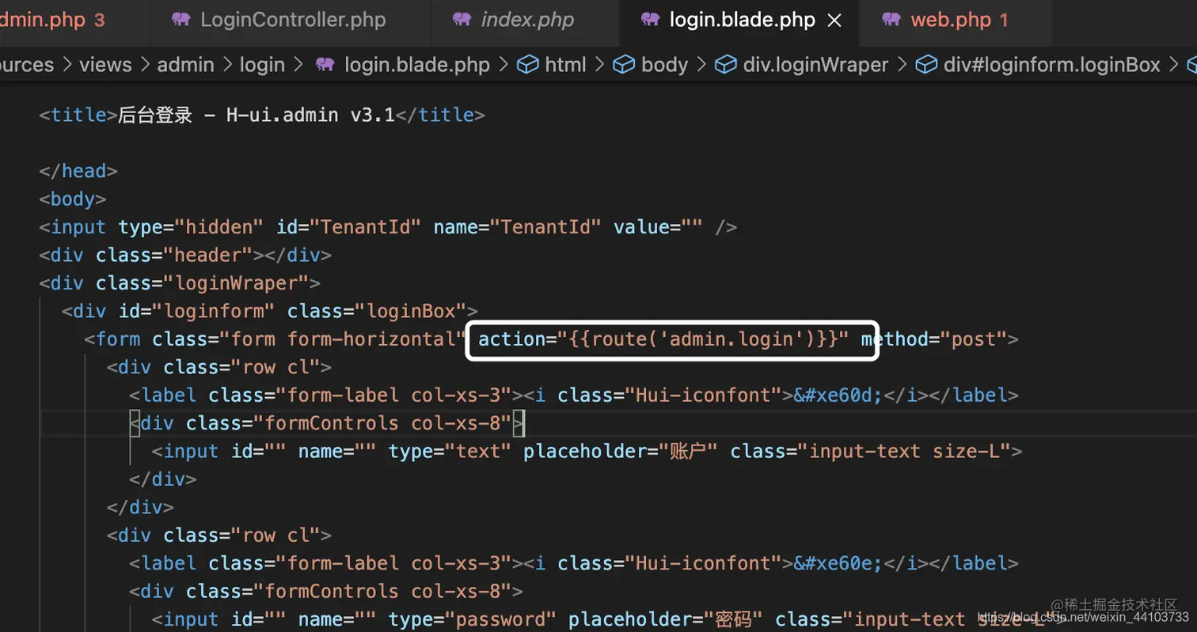This screenshot has width=1197, height=632.
Task: Click the "TenantId" id attribute value
Action: tap(364, 227)
